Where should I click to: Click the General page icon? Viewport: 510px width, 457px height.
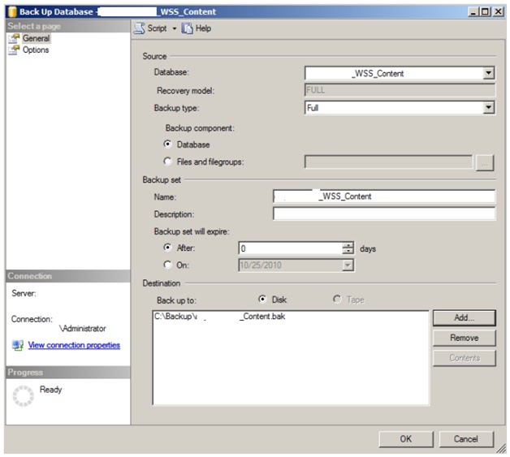click(14, 38)
